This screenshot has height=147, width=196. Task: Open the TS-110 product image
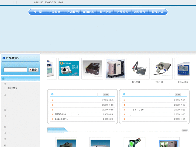tap(162, 69)
